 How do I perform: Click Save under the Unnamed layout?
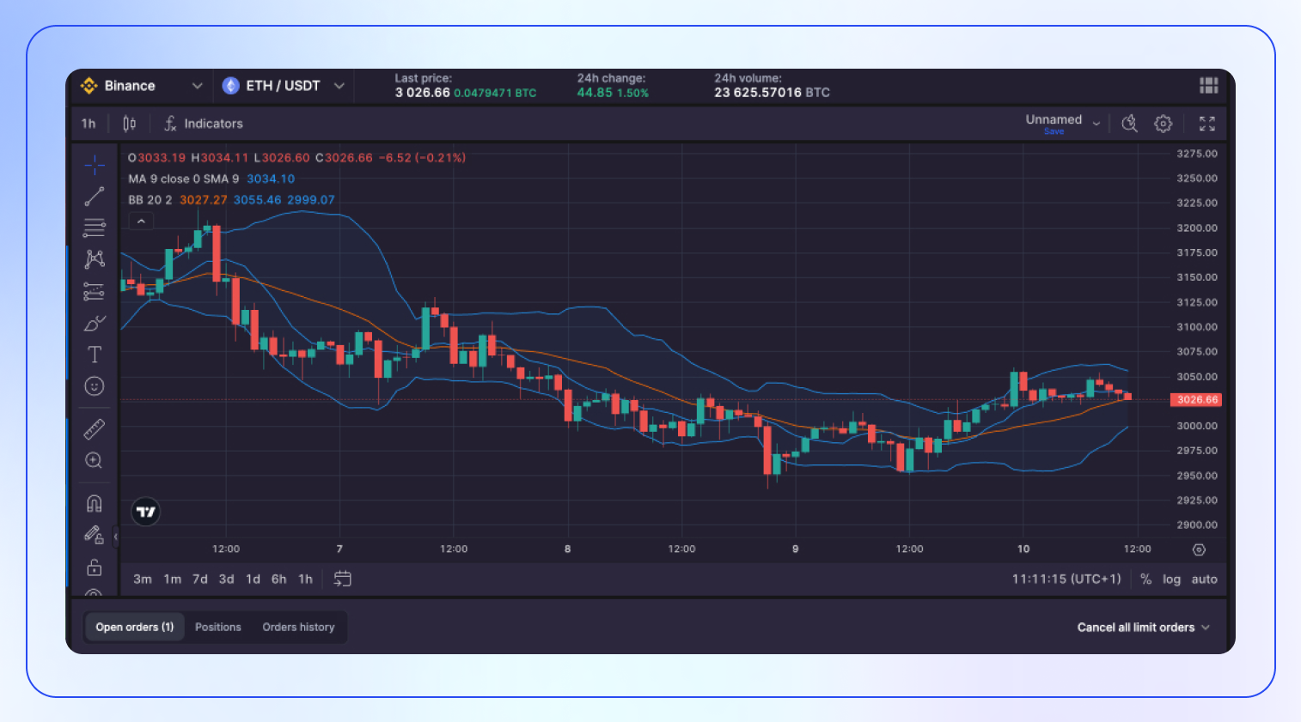(1054, 131)
